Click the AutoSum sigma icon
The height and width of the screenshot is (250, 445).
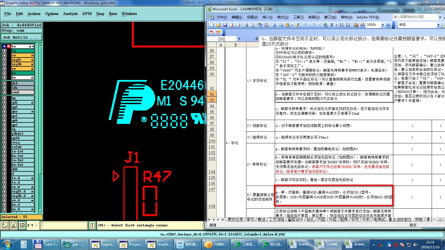tap(332, 25)
